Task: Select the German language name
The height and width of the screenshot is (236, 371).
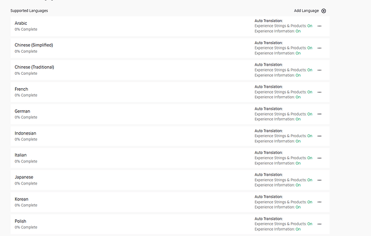Action: 23,111
